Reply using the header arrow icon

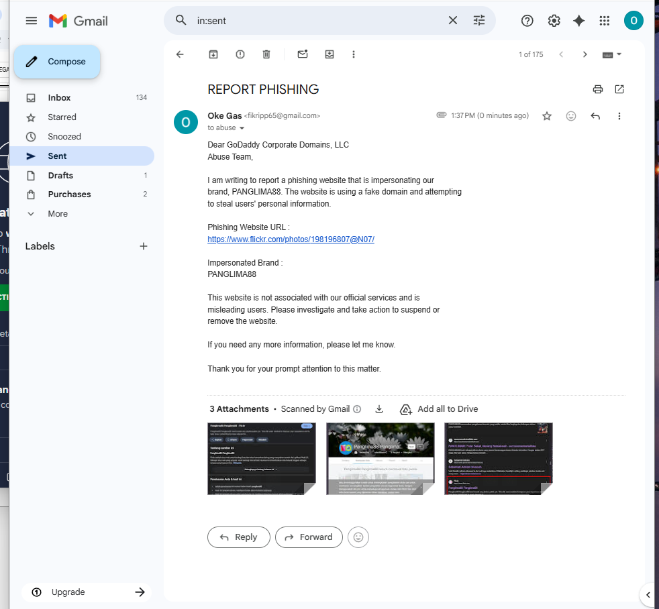(x=595, y=116)
